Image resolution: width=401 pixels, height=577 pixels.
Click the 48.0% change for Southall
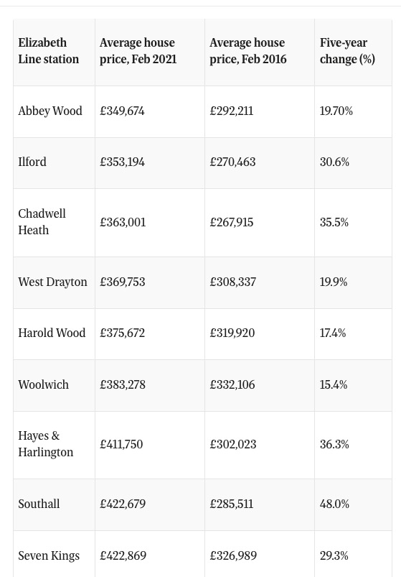coord(334,504)
